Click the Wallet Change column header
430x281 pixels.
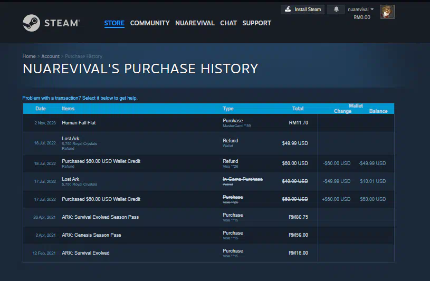(342, 111)
